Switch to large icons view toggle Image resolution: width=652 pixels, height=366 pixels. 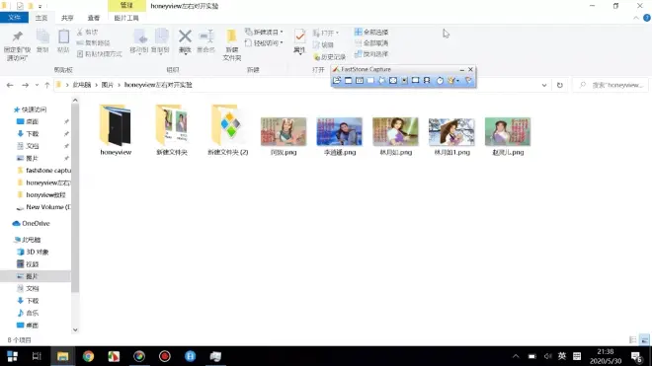(x=644, y=339)
